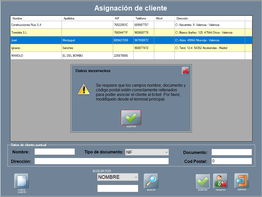Screen dimensions: 262x197
Task: Select the MANOLO EL DEL BOMBO row
Action: (36, 56)
